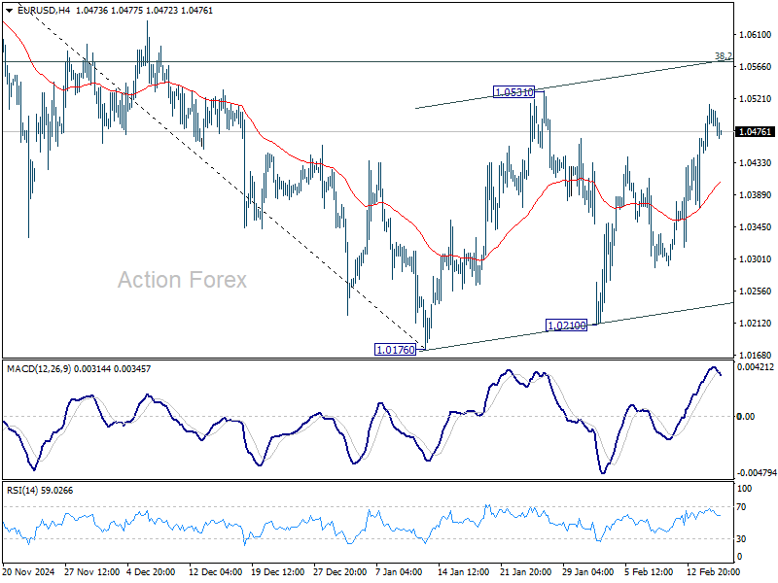The image size is (778, 583).
Task: Click the 4 Dec 20:00 date label
Action: coord(152,571)
